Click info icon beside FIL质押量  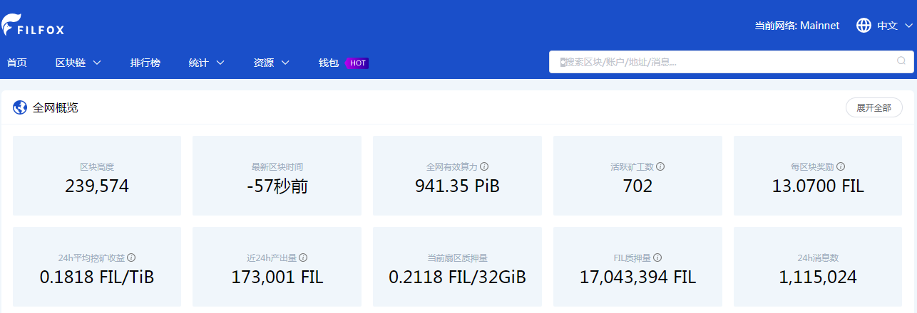pyautogui.click(x=657, y=258)
